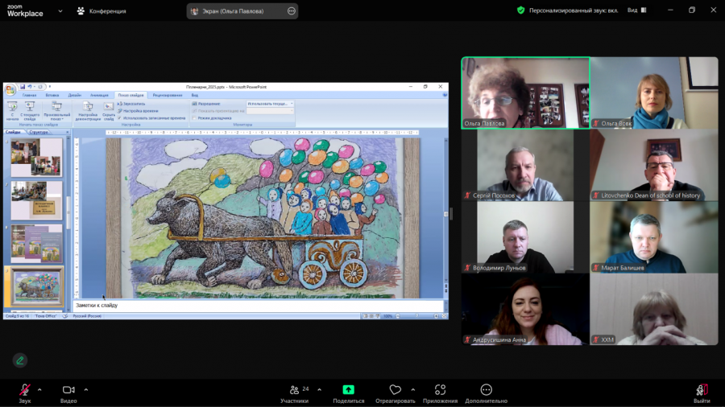Open the Приложения apps icon
This screenshot has width=725, height=407.
pyautogui.click(x=440, y=390)
